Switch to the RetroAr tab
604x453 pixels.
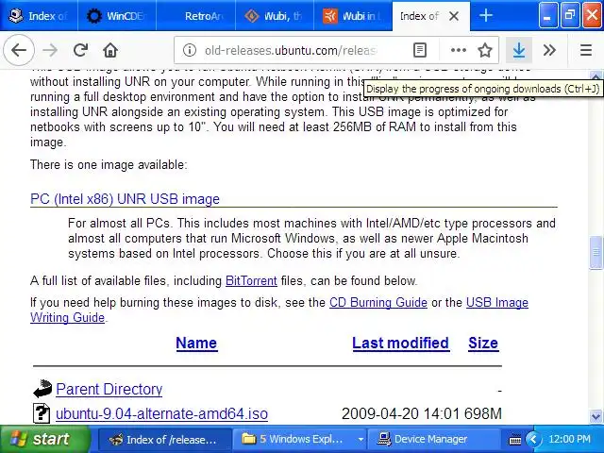click(195, 16)
